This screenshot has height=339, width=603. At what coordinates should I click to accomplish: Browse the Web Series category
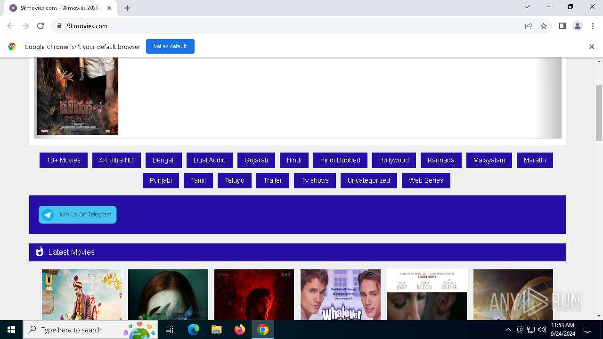[x=426, y=180]
